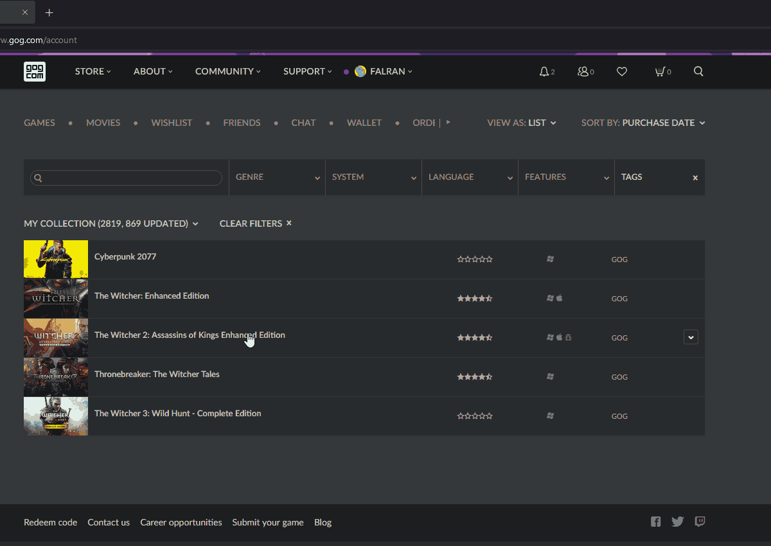Open GOG's Twitch icon in footer
This screenshot has width=771, height=546.
click(x=700, y=522)
